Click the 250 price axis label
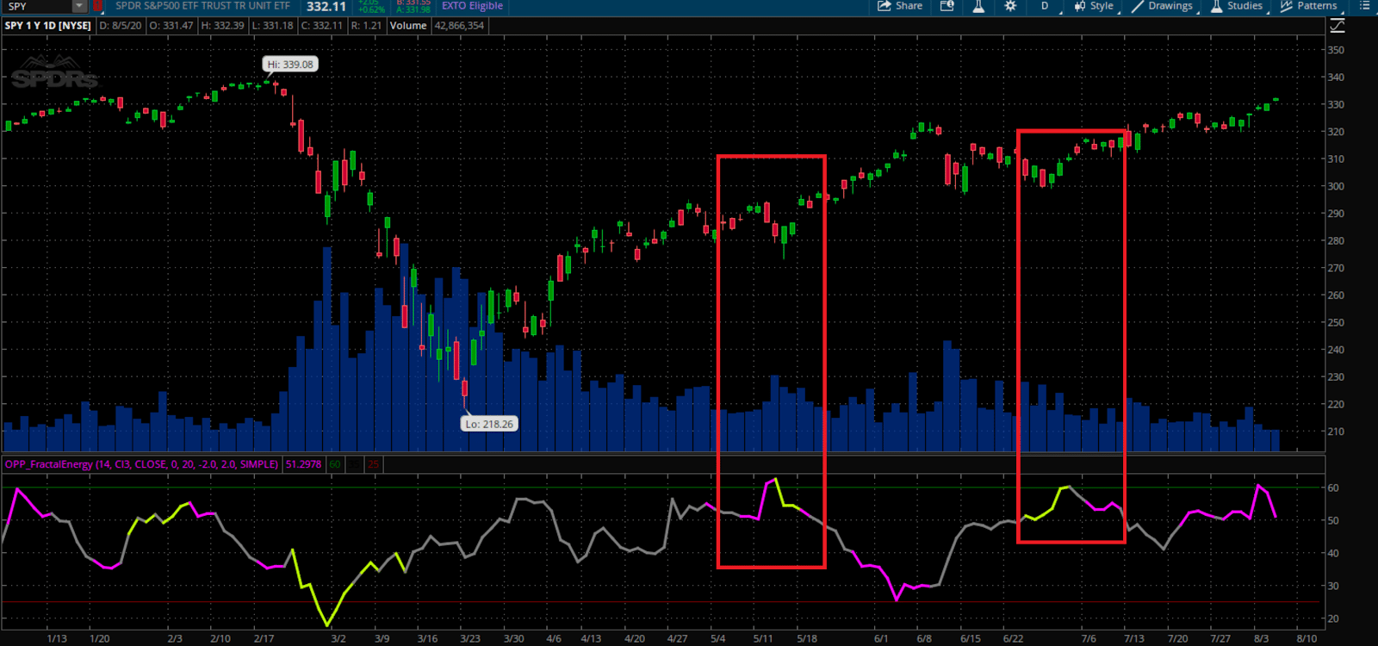The image size is (1378, 646). click(1335, 323)
